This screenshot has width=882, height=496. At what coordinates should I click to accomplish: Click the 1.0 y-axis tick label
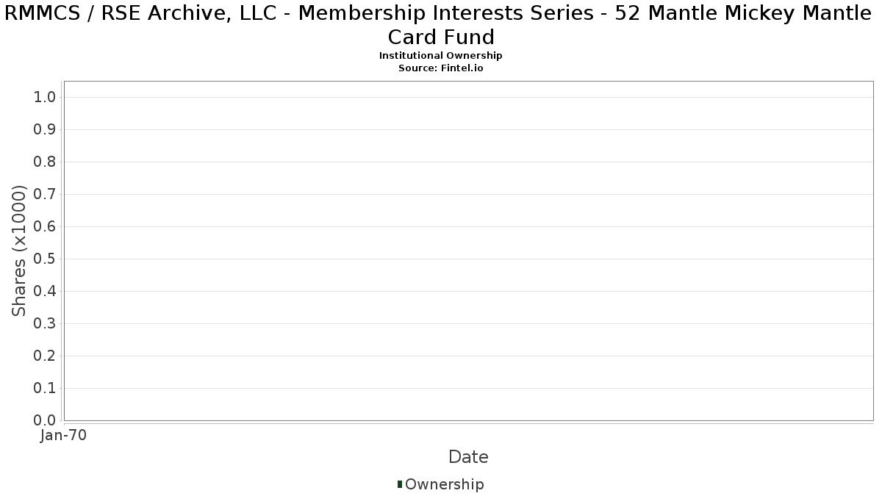pyautogui.click(x=46, y=98)
